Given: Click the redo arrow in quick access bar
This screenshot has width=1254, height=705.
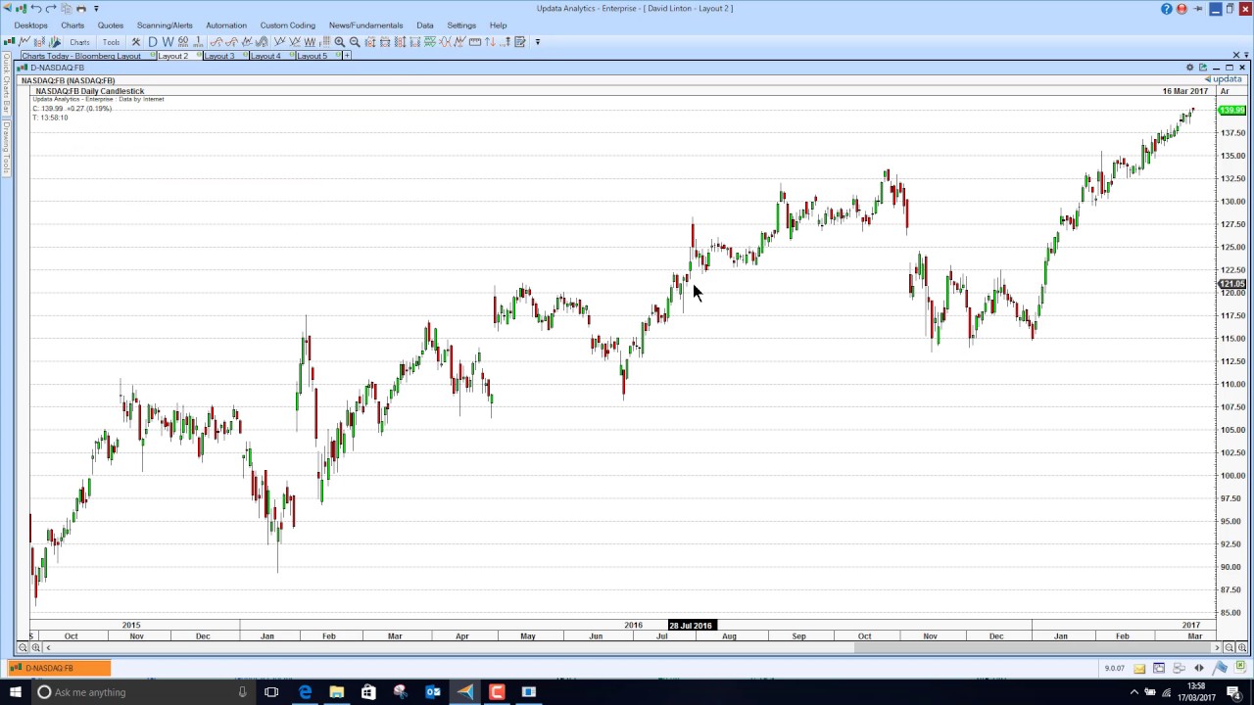Looking at the screenshot, I should tap(51, 8).
